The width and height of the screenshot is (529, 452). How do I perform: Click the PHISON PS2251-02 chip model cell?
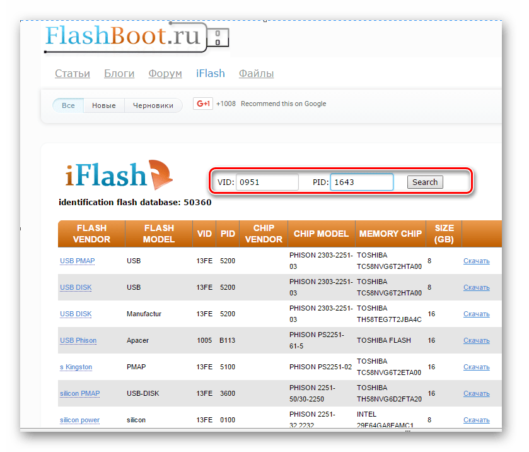click(320, 367)
